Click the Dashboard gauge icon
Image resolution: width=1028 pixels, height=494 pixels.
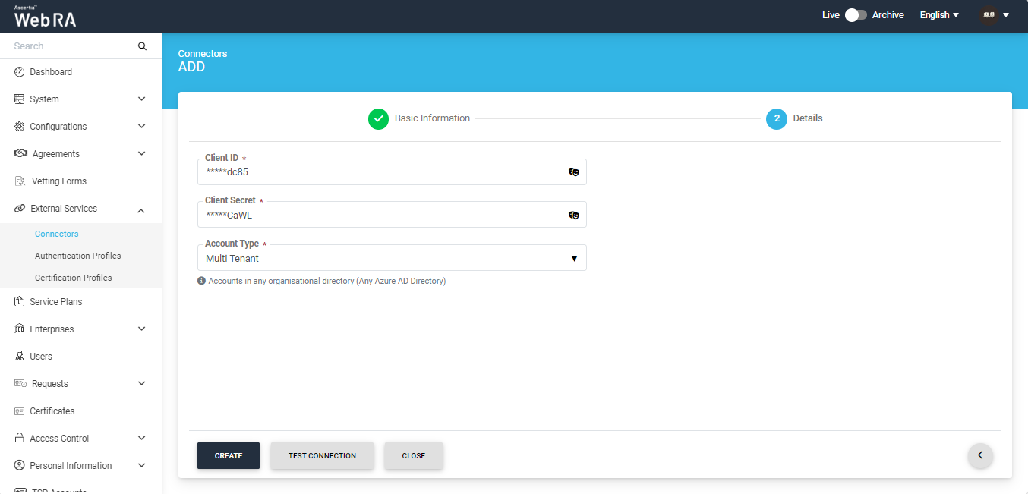(20, 72)
